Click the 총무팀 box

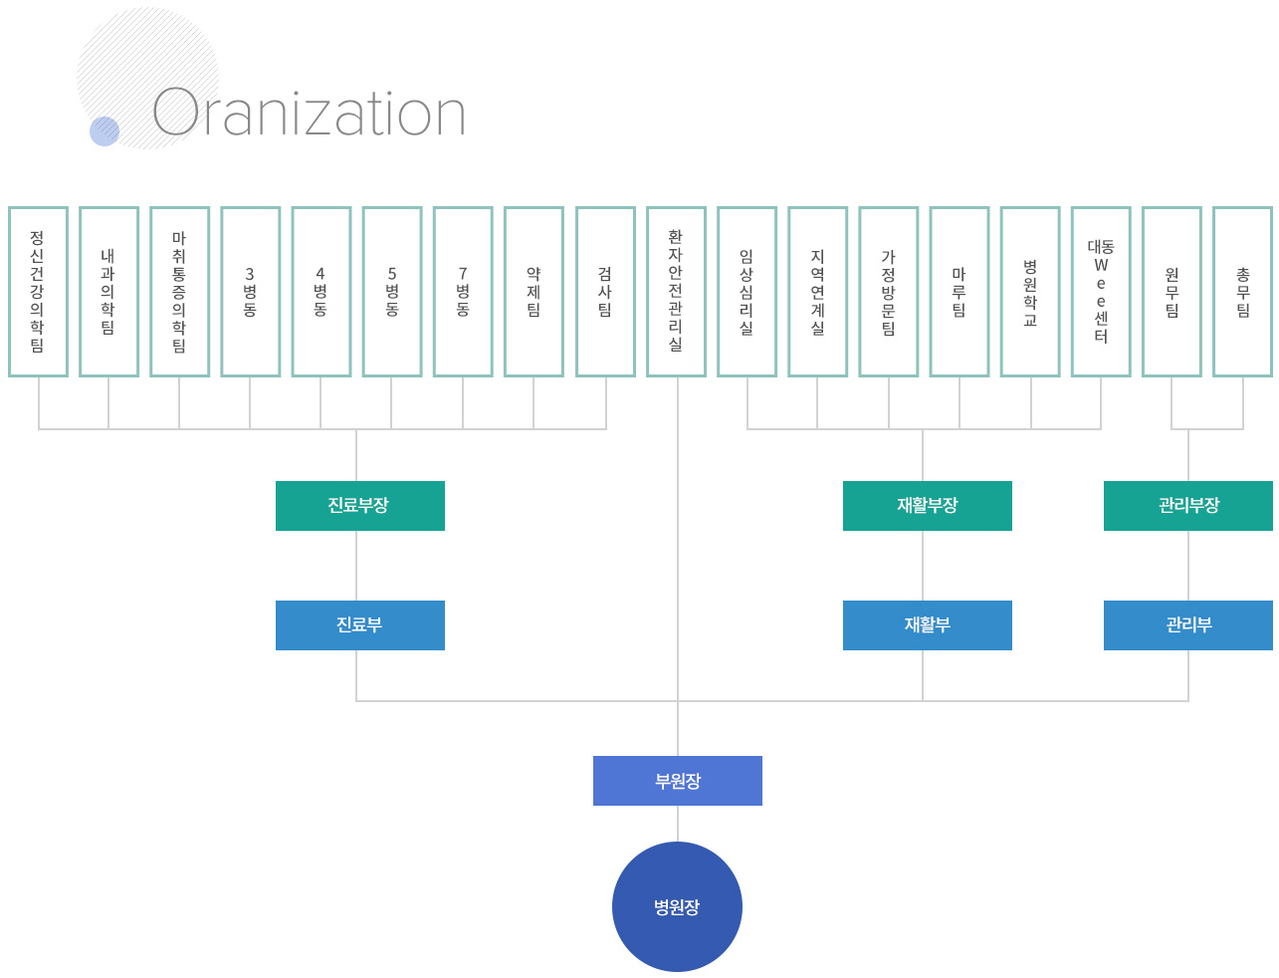point(1242,292)
